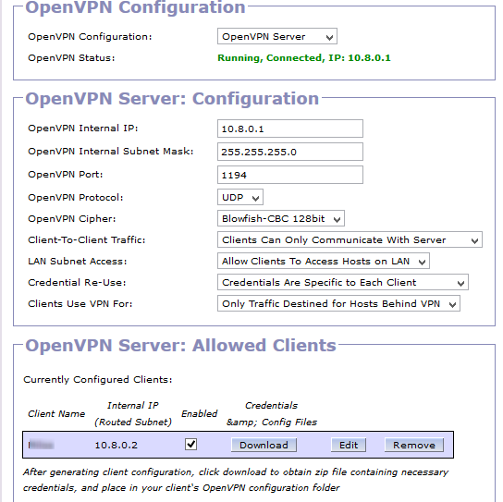Click the 'Client Name' column header
The height and width of the screenshot is (502, 503).
[56, 414]
